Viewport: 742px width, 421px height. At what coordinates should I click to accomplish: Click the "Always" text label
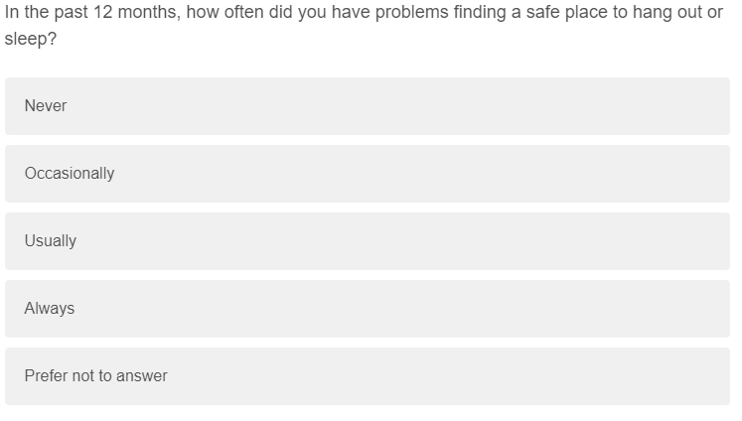(50, 309)
